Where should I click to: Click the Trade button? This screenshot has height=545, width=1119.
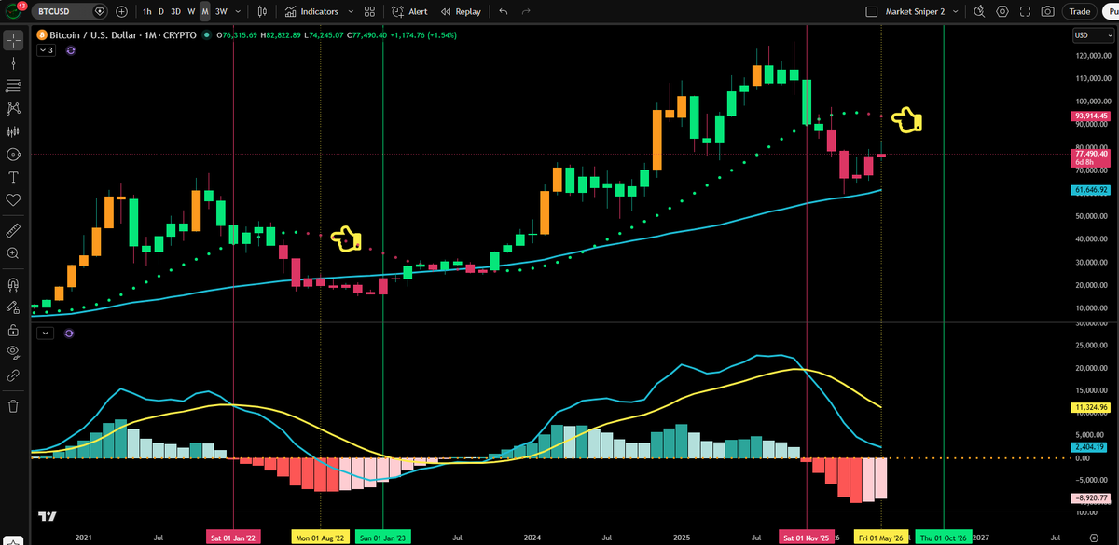pos(1080,12)
